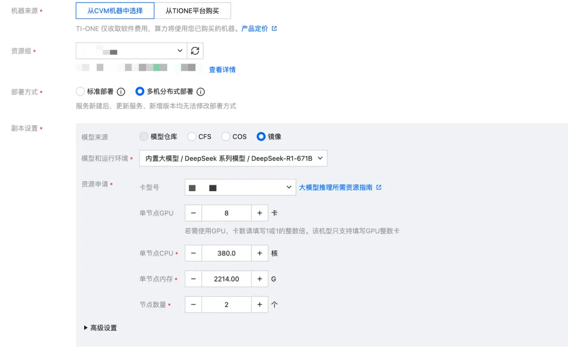Switch to the 从TIONE平台购买 tab
This screenshot has width=568, height=355.
[x=193, y=11]
